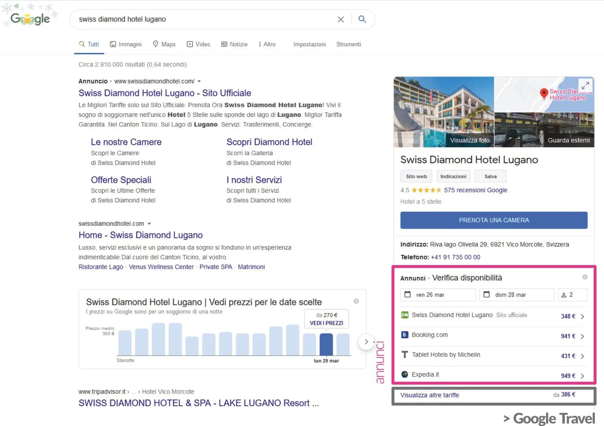The width and height of the screenshot is (604, 426).
Task: Go to next prices with the chart arrow
Action: click(366, 342)
